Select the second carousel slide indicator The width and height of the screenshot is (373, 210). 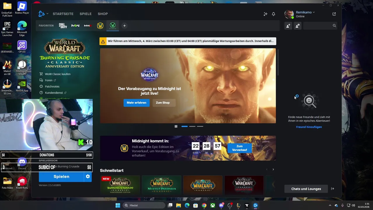click(x=192, y=126)
